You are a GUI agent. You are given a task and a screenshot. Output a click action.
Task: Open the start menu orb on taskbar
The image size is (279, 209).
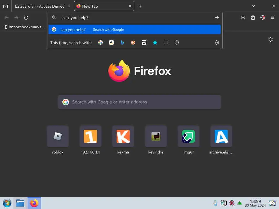pyautogui.click(x=7, y=203)
